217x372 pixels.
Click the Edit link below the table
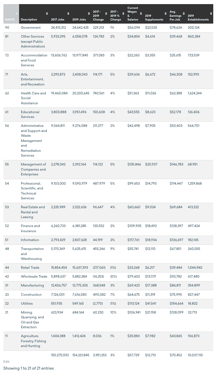6,361
